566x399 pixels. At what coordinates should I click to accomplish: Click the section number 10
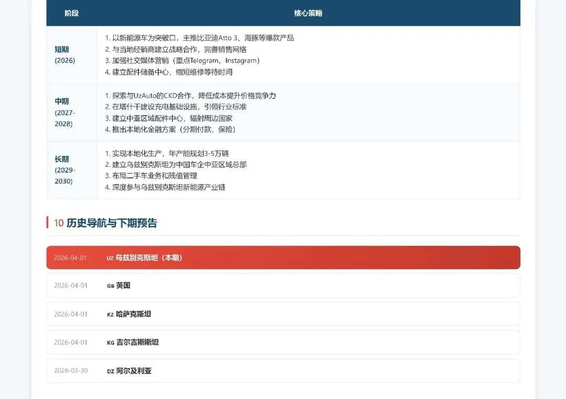pos(59,223)
